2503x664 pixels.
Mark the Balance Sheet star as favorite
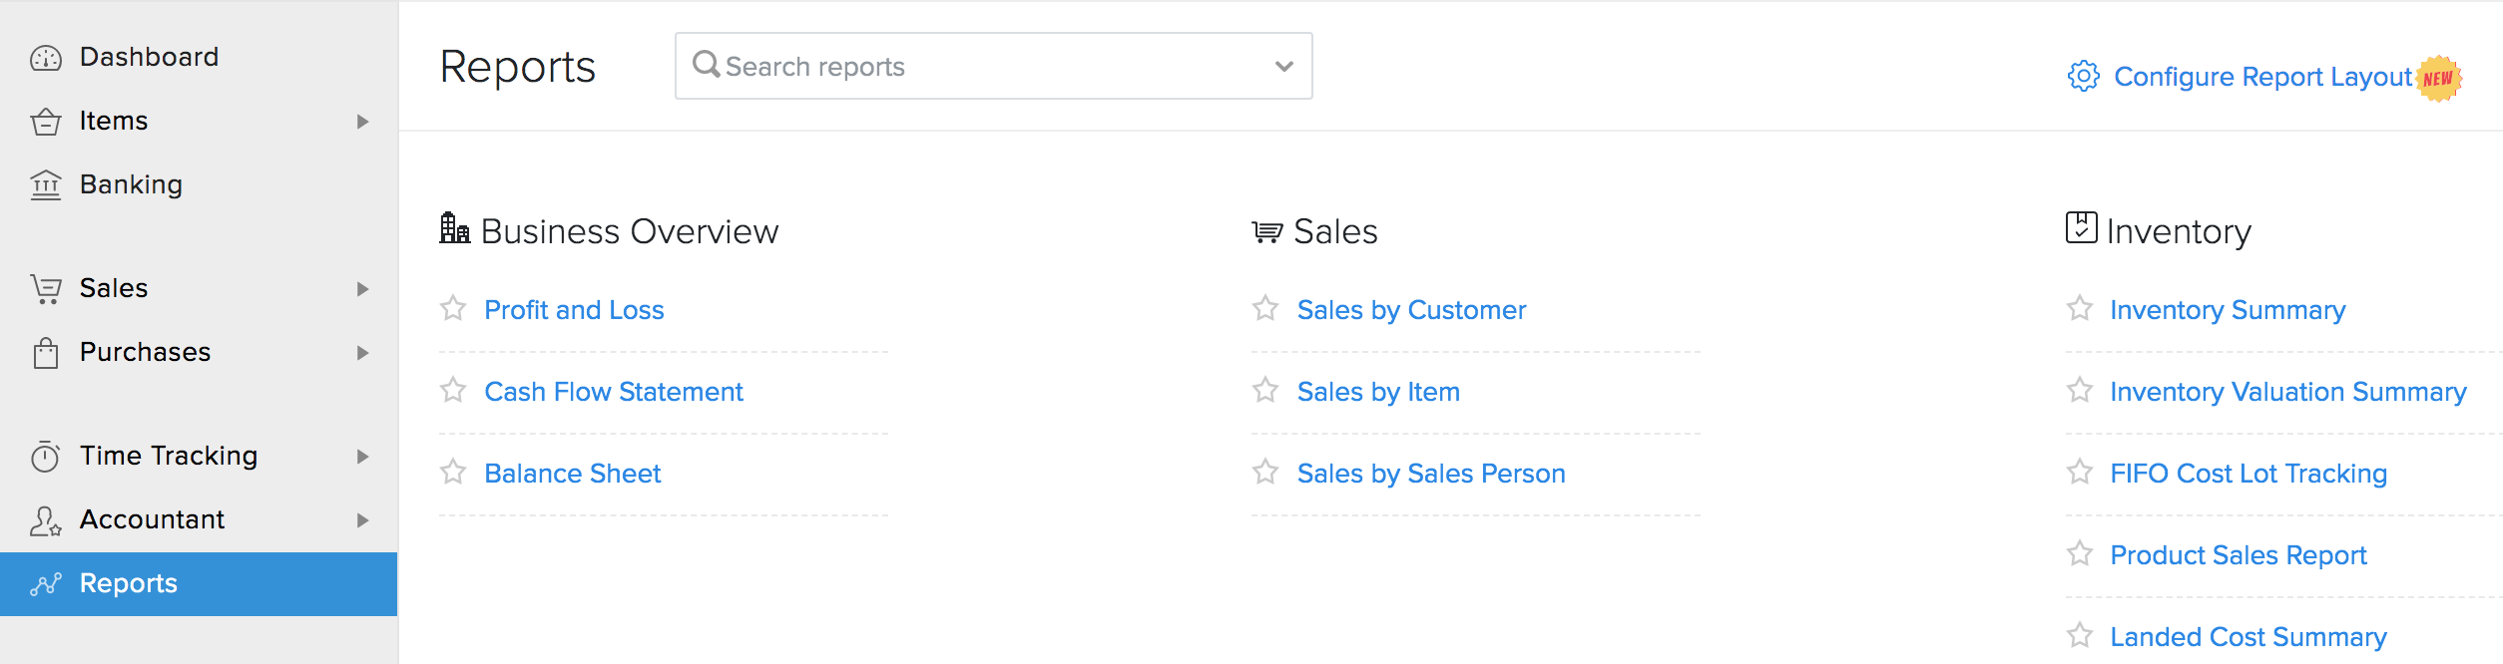(453, 473)
